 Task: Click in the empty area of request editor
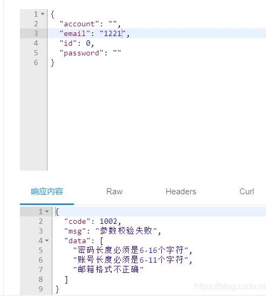click(156, 119)
